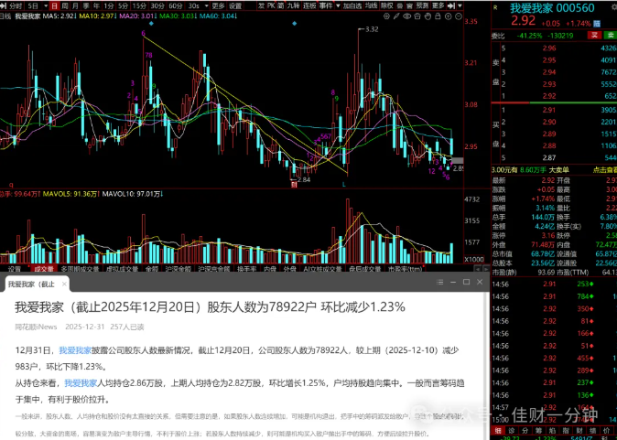The height and width of the screenshot is (440, 617).
Task: Open the 30s interval dropdown arrow
Action: click(x=206, y=5)
